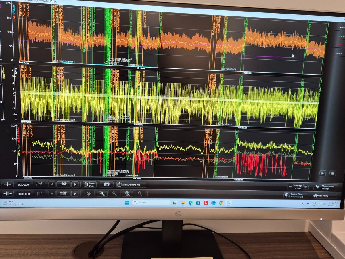The image size is (345, 259).
Task: Select the lower range cursor tool
Action: [8, 193]
